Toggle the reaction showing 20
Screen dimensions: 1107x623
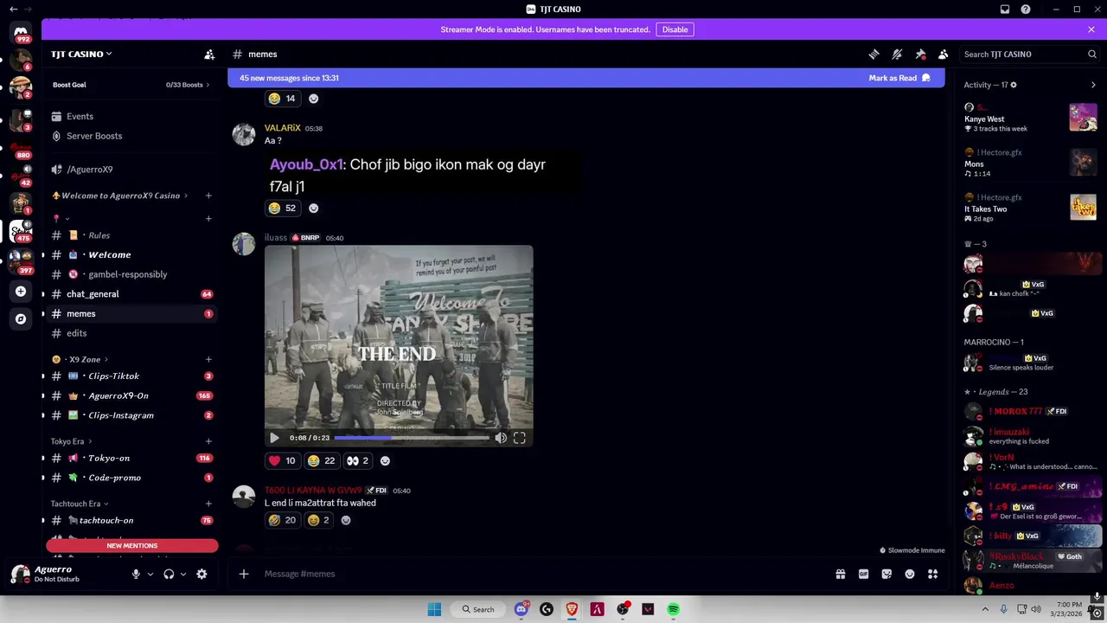pos(282,520)
